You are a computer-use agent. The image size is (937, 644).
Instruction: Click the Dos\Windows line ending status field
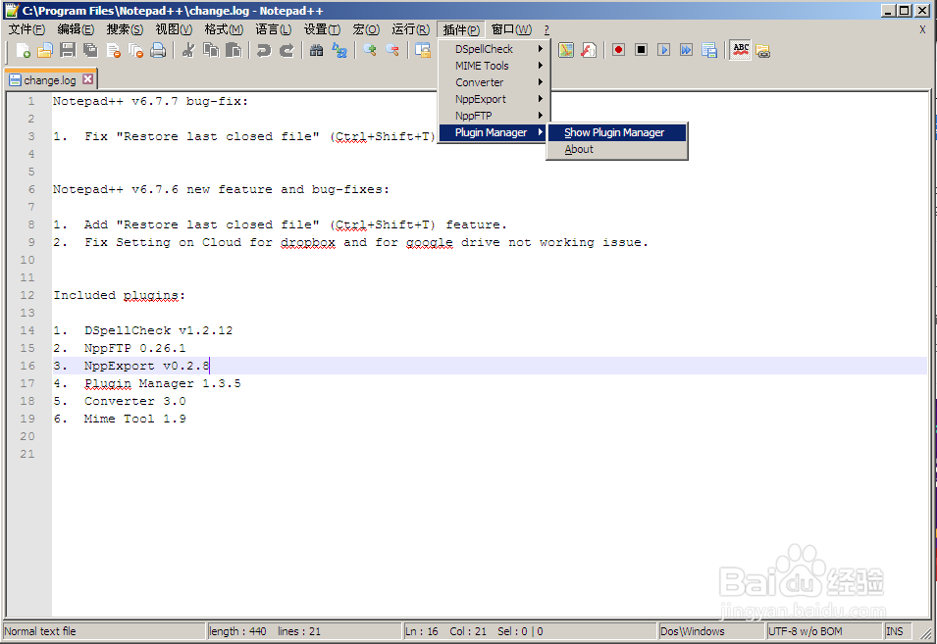[711, 631]
